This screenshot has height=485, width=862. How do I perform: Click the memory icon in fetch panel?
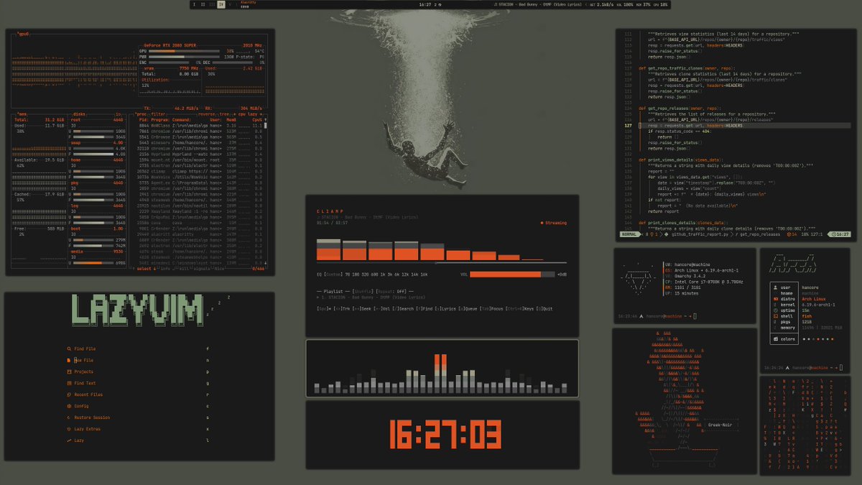774,327
